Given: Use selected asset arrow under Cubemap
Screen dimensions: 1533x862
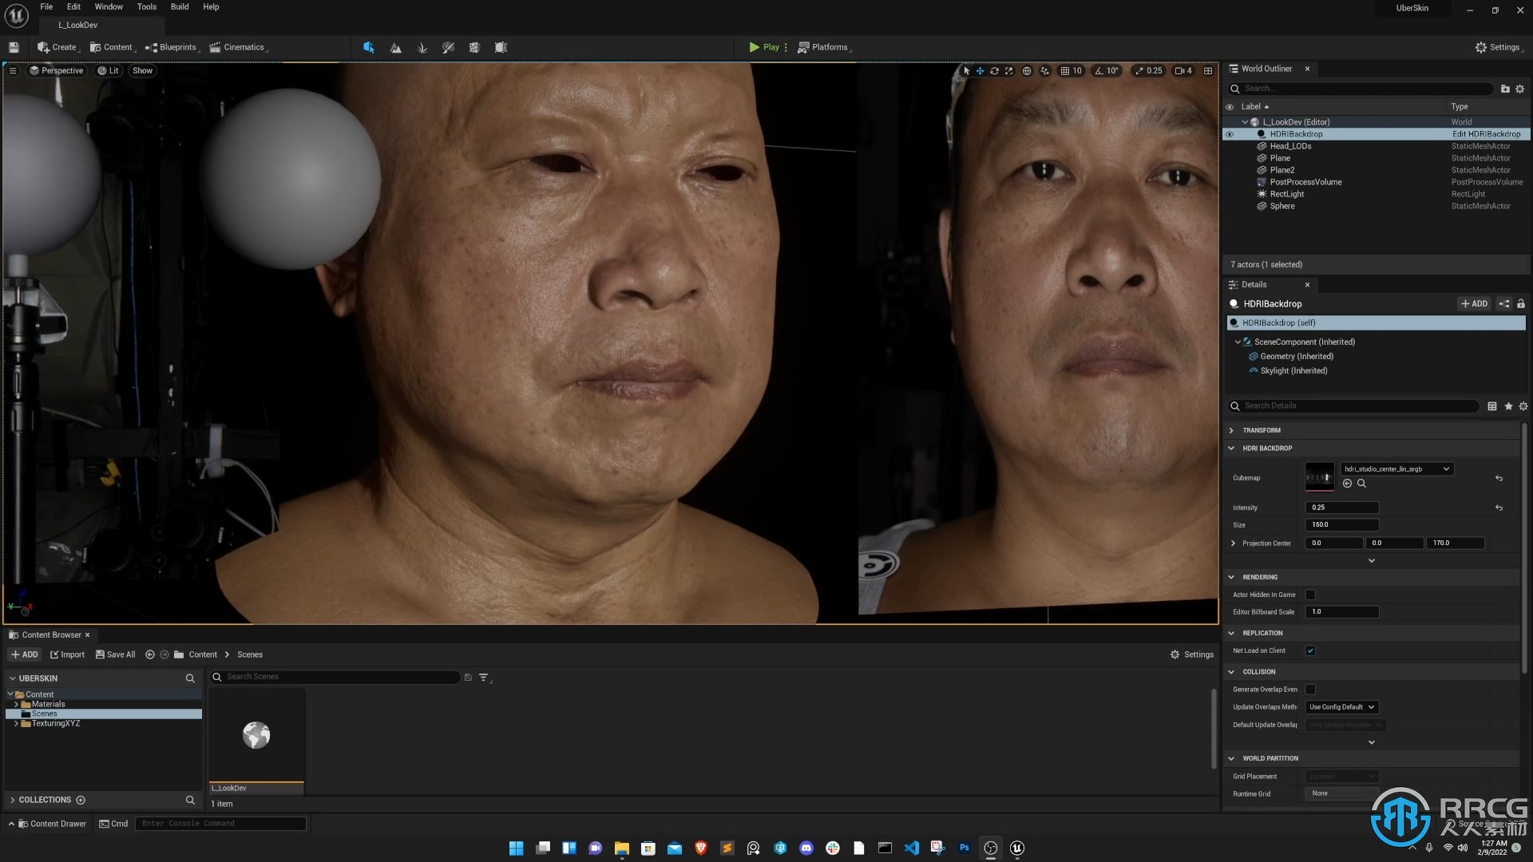Looking at the screenshot, I should click(1347, 484).
